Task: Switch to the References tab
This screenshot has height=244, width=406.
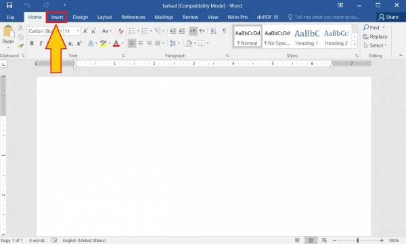Action: point(133,17)
